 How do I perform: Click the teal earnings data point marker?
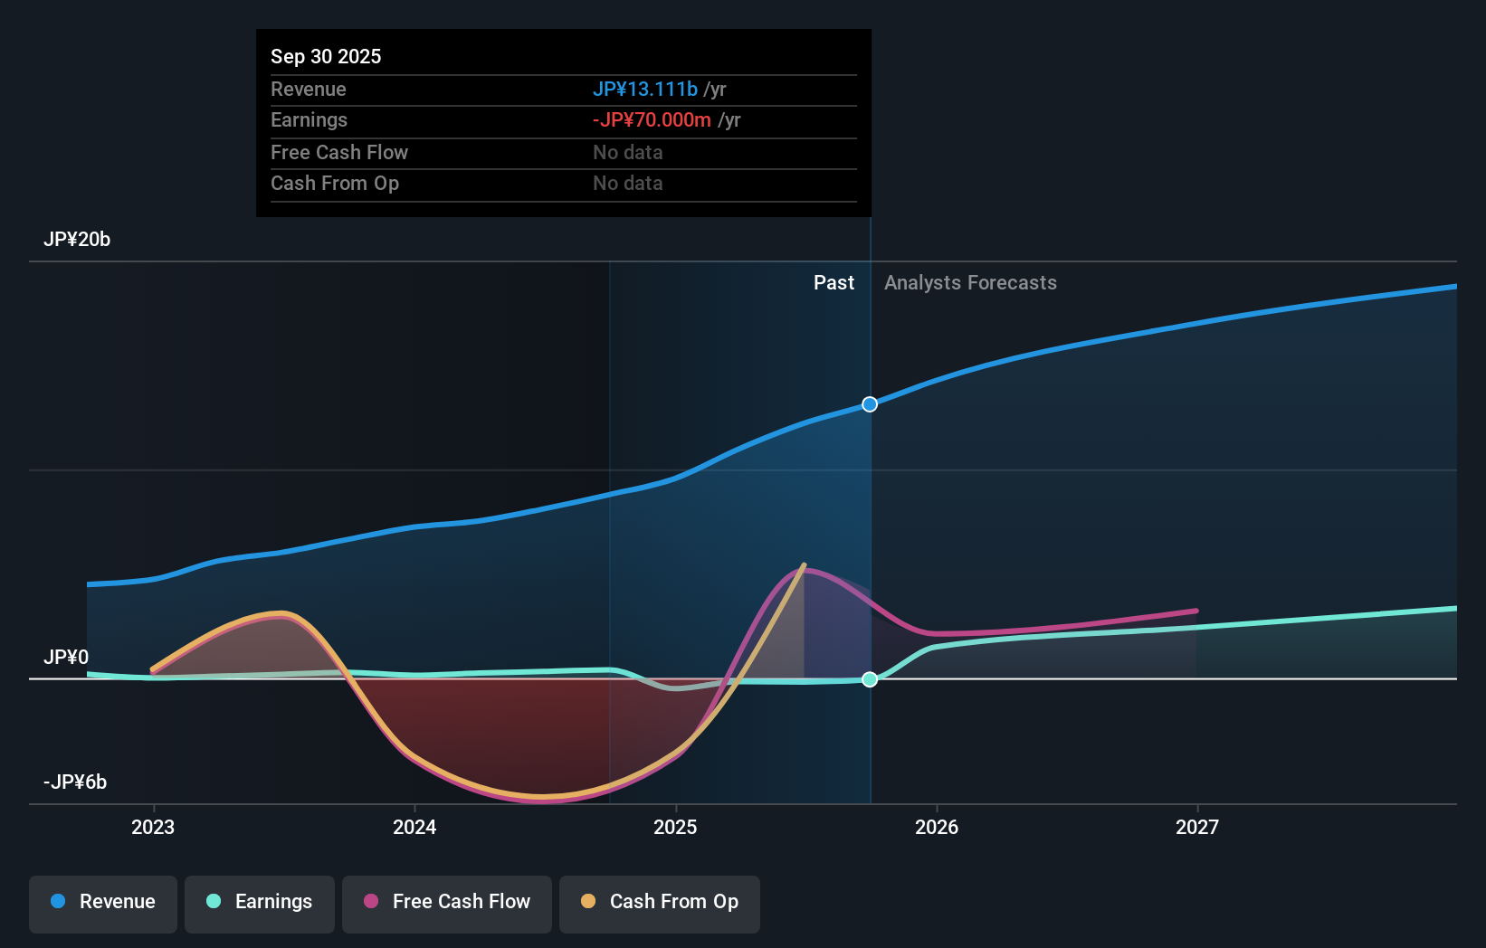870,679
